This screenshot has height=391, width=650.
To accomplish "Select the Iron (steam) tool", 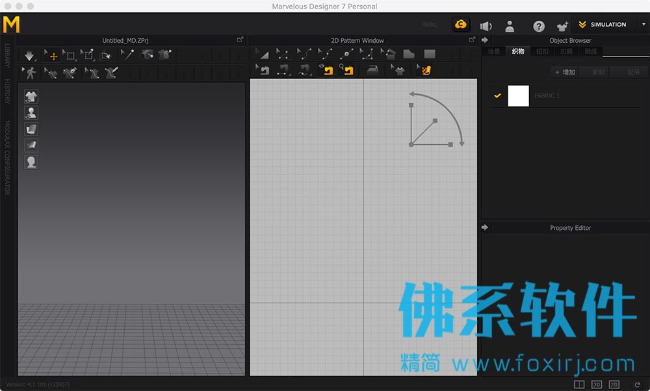I will tap(372, 70).
